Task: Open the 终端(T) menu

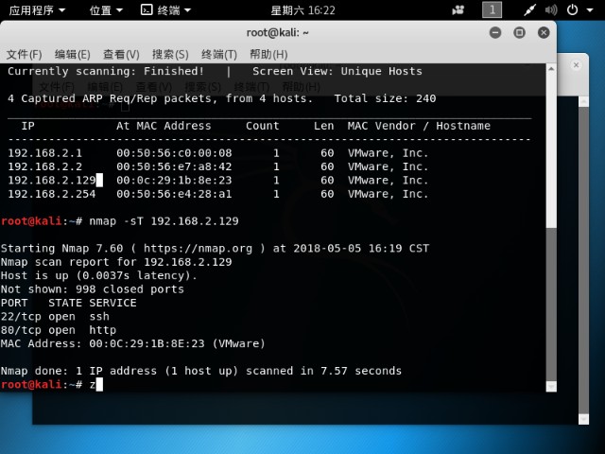Action: click(x=219, y=55)
